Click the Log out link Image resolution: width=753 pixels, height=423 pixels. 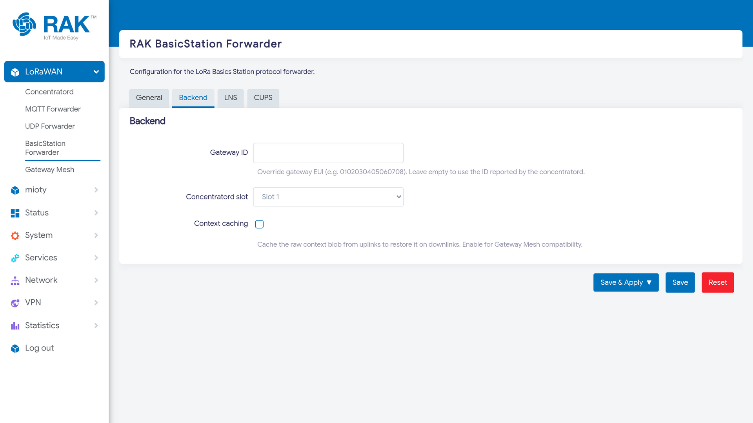39,348
